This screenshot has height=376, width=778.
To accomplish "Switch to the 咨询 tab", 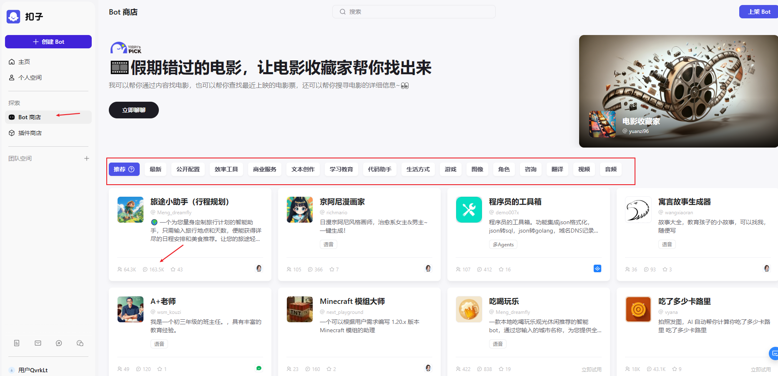I will [531, 169].
